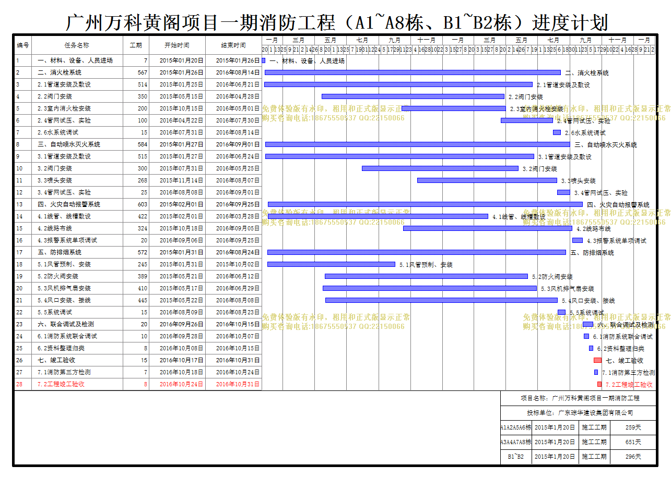This screenshot has height=478, width=671.
Task: Click the 651天 construction period value
Action: point(633,442)
